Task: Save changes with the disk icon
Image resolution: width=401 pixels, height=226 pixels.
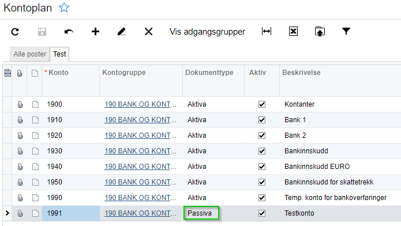Action: pos(42,32)
